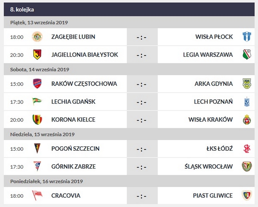Image resolution: width=258 pixels, height=207 pixels.
Task: Click the Cracovia striped flag logo
Action: tap(37, 195)
